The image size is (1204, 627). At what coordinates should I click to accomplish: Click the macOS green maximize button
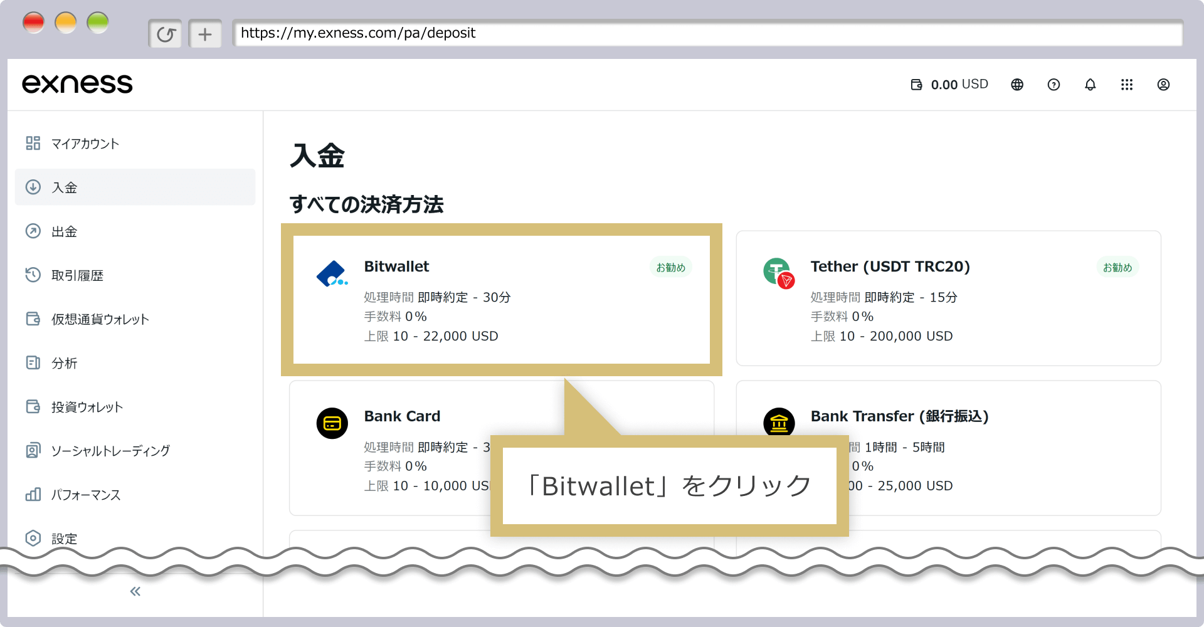point(97,23)
